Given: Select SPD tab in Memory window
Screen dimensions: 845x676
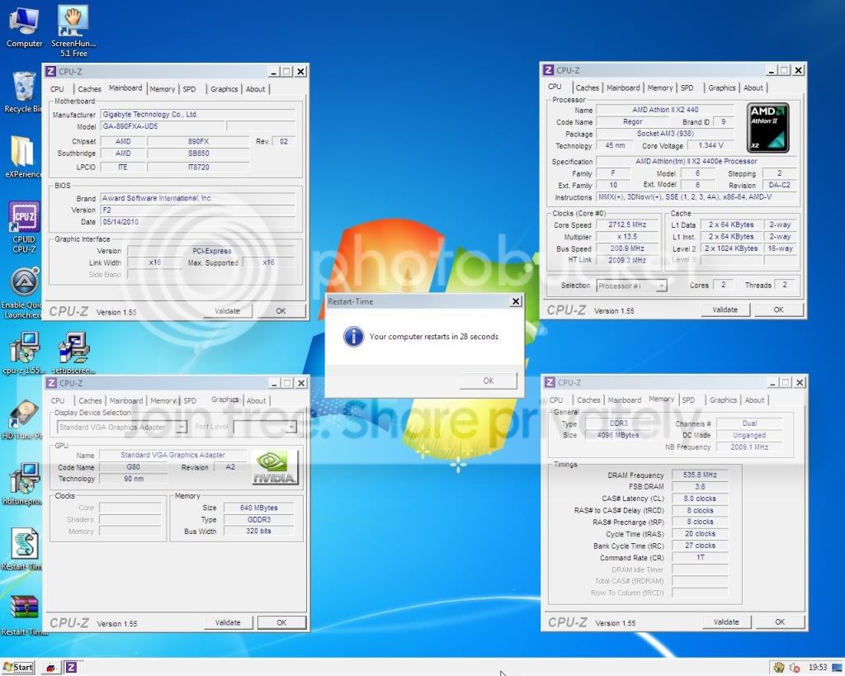Looking at the screenshot, I should coord(688,400).
